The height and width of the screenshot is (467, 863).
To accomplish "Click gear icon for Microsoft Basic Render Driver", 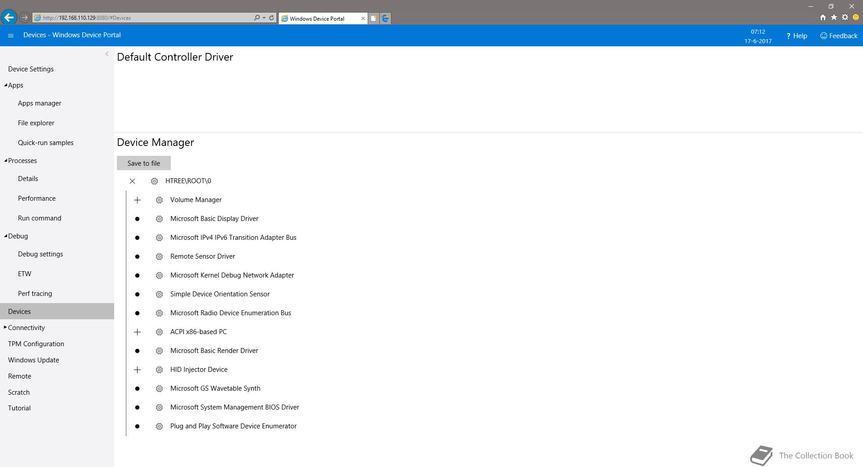I will point(159,351).
